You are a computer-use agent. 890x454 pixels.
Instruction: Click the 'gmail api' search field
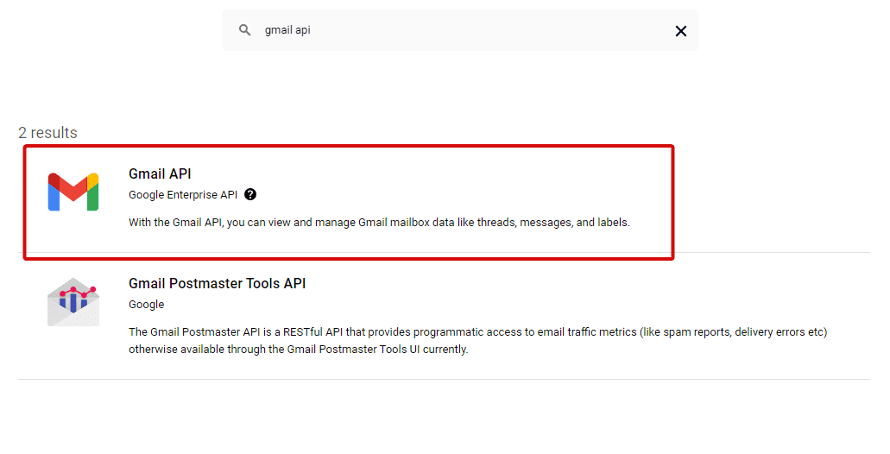coord(460,30)
